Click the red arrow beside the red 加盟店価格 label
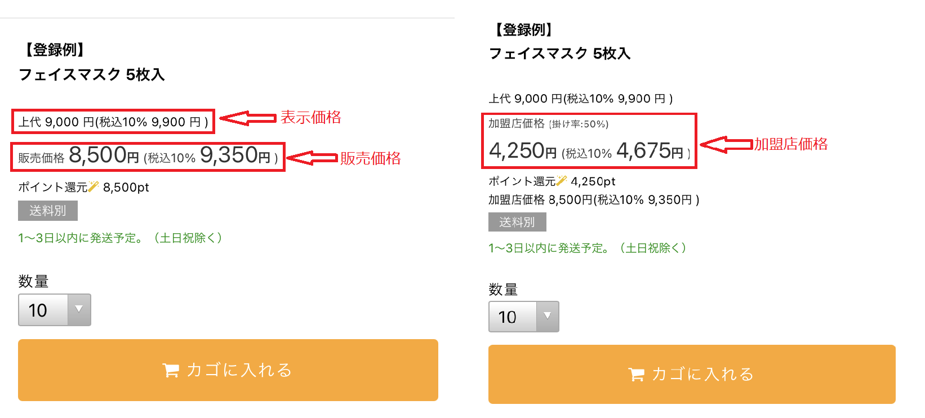The image size is (925, 418). click(x=726, y=144)
